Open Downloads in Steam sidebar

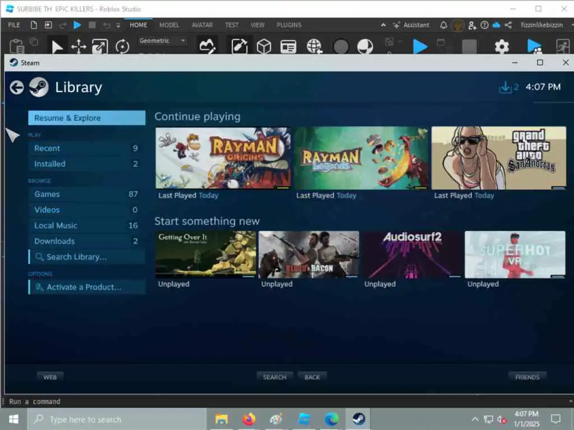[x=87, y=241]
